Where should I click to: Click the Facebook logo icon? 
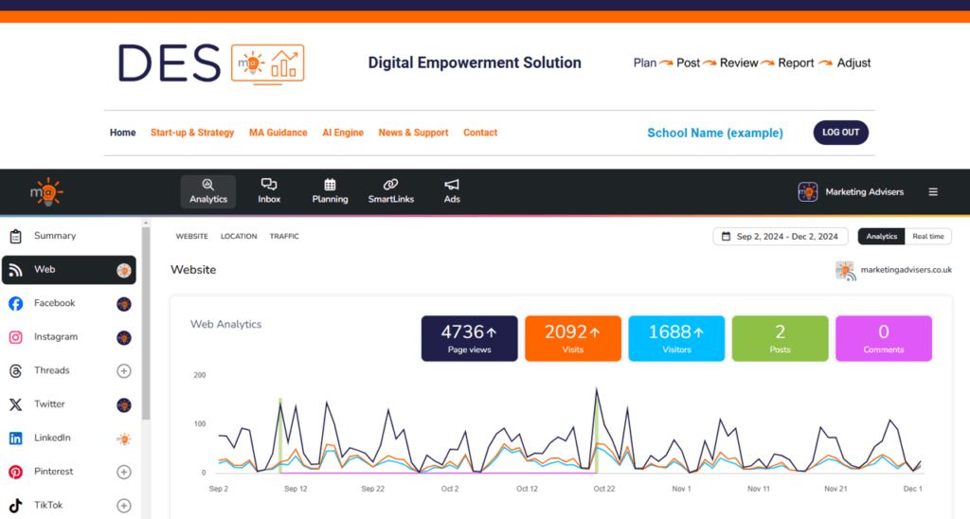[15, 304]
